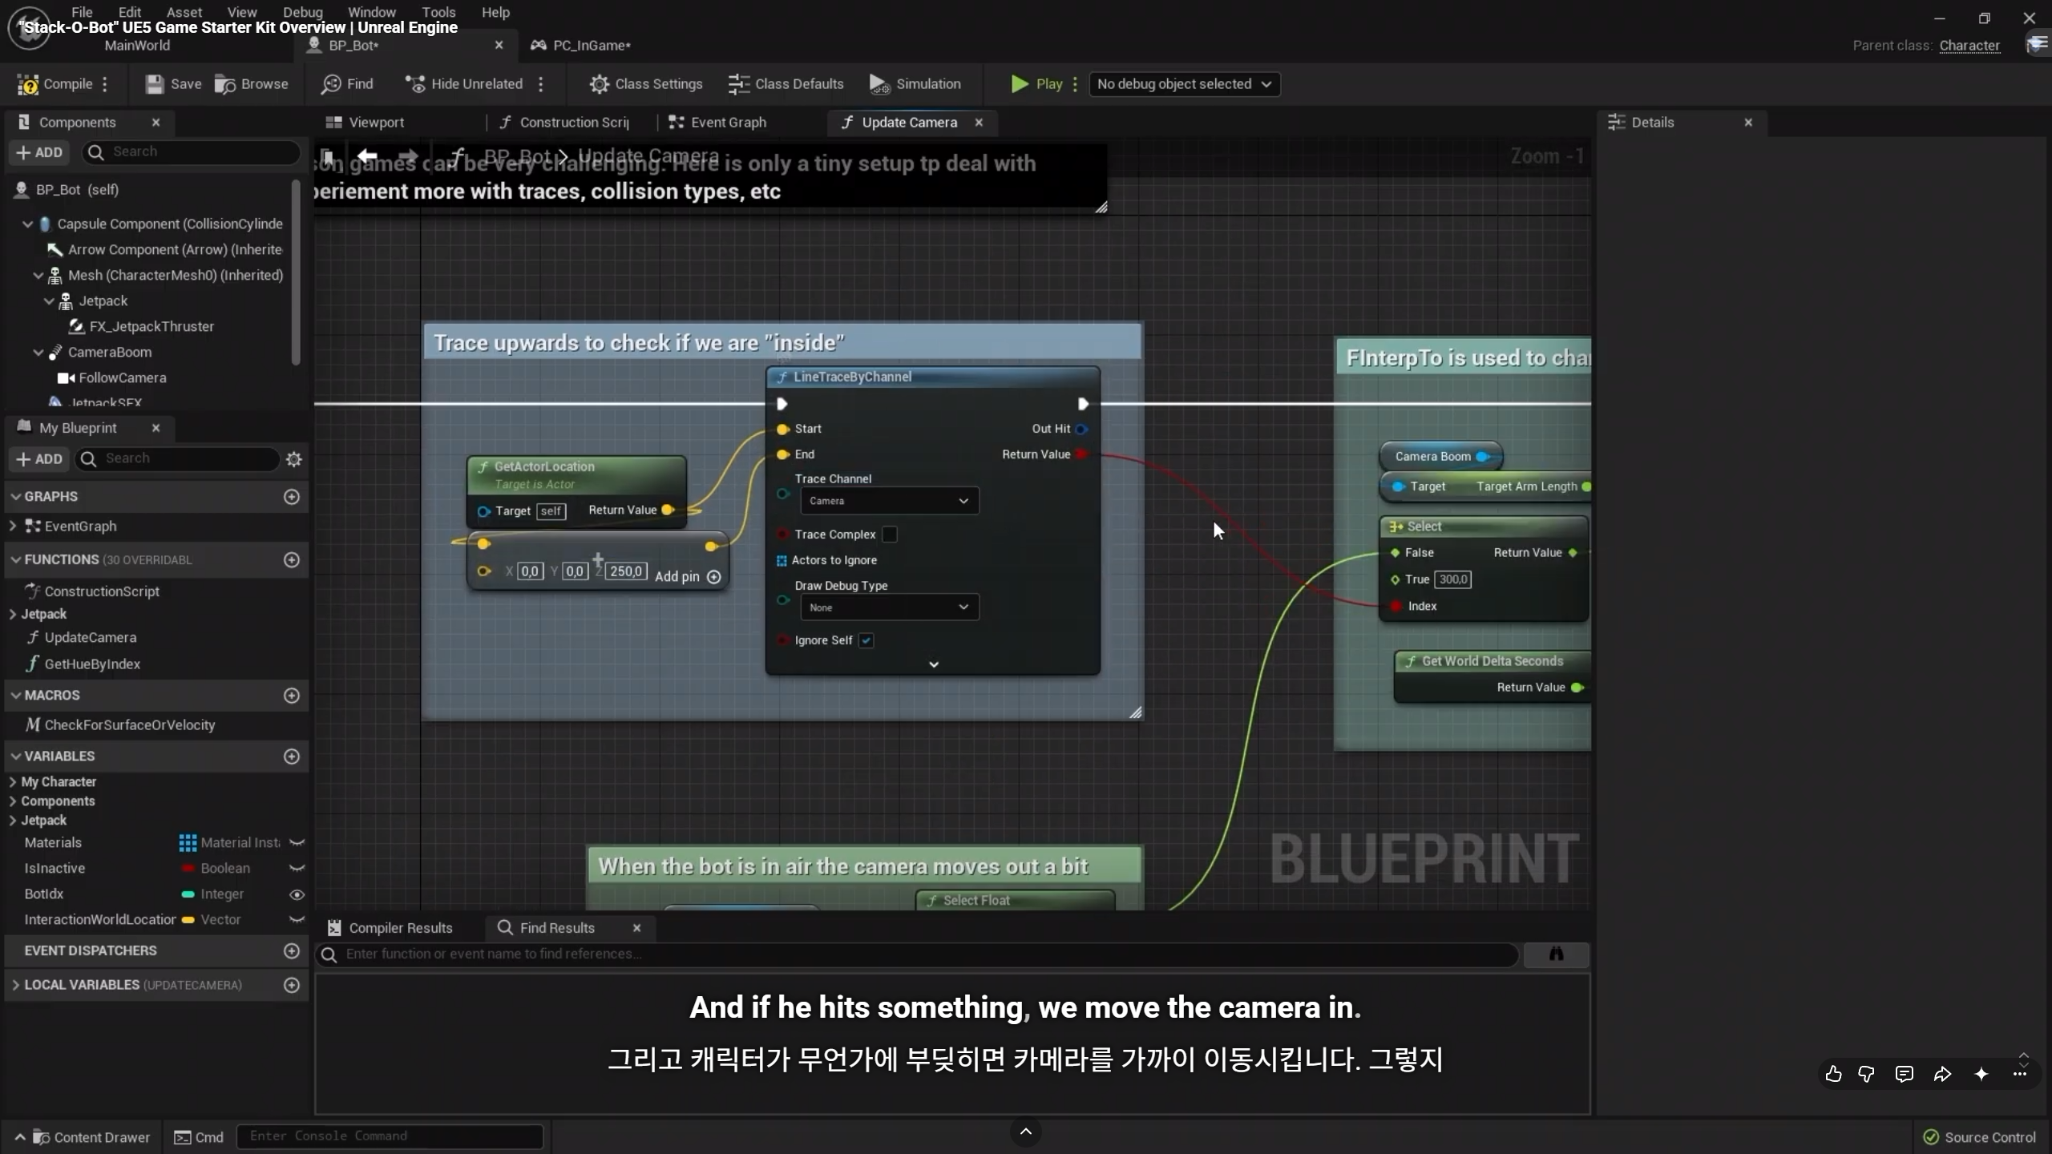This screenshot has width=2052, height=1154.
Task: Toggle Materials variable visibility eye
Action: click(x=297, y=843)
